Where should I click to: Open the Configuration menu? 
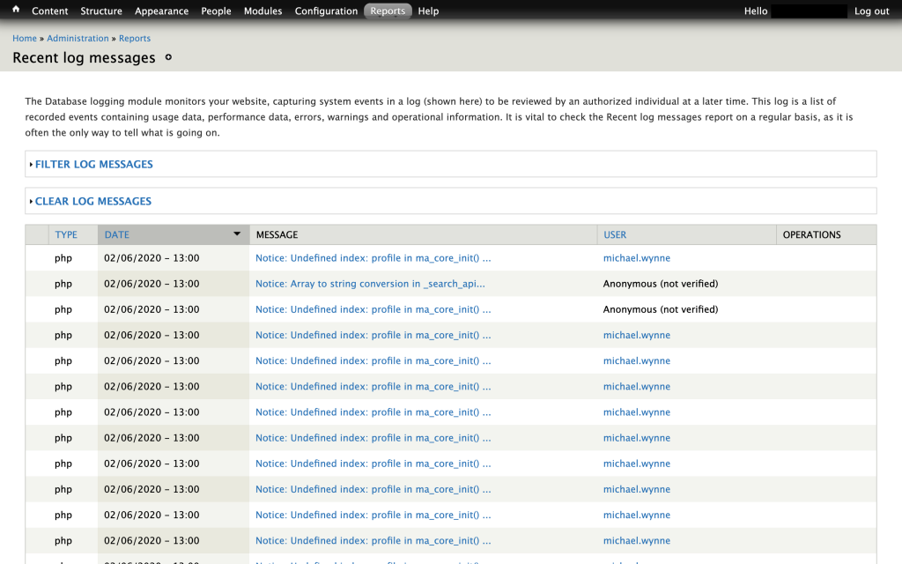(x=326, y=11)
